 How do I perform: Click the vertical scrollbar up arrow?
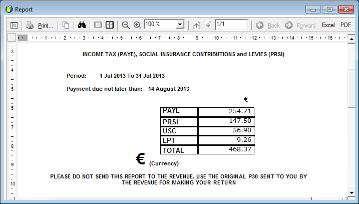[351, 38]
